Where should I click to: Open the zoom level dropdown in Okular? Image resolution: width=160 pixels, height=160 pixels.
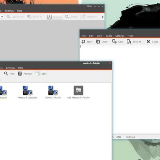click(2, 17)
